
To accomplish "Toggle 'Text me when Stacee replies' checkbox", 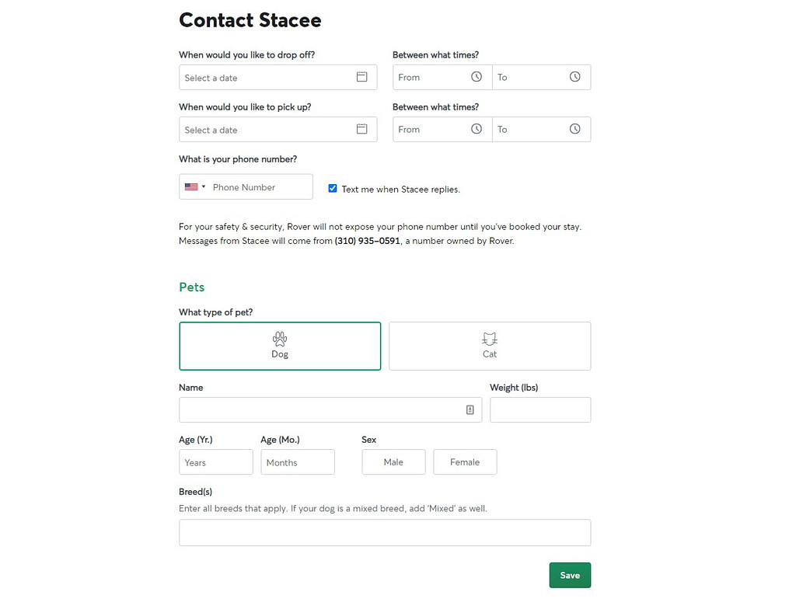I will point(333,188).
